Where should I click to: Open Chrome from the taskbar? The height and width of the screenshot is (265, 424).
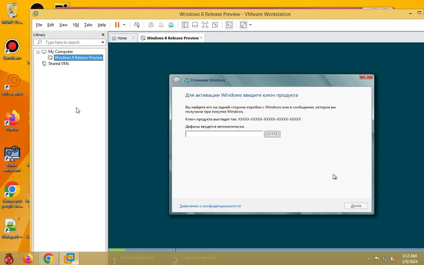click(48, 258)
